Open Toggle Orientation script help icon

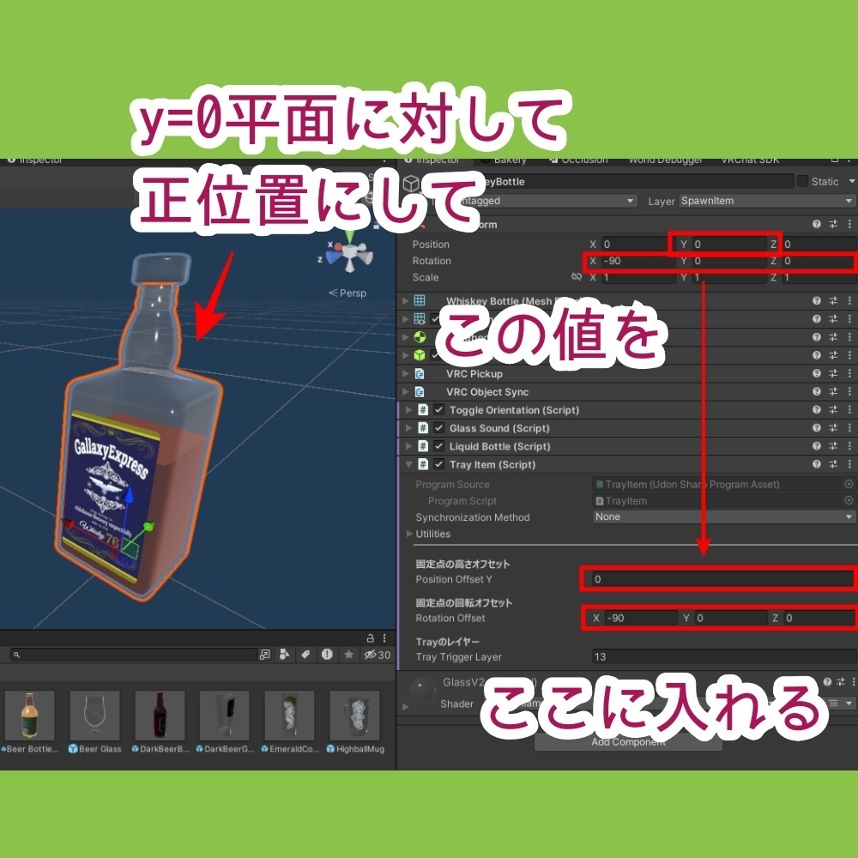point(817,409)
